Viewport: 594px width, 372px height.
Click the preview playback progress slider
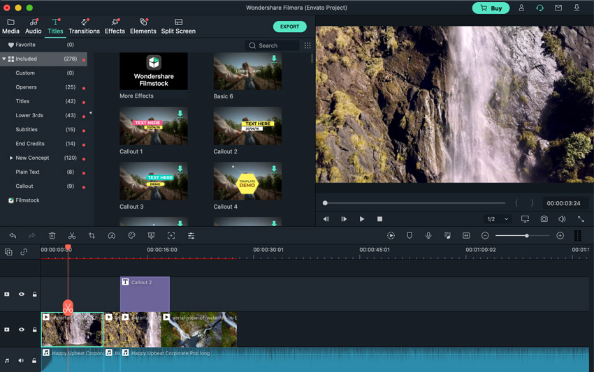[415, 203]
